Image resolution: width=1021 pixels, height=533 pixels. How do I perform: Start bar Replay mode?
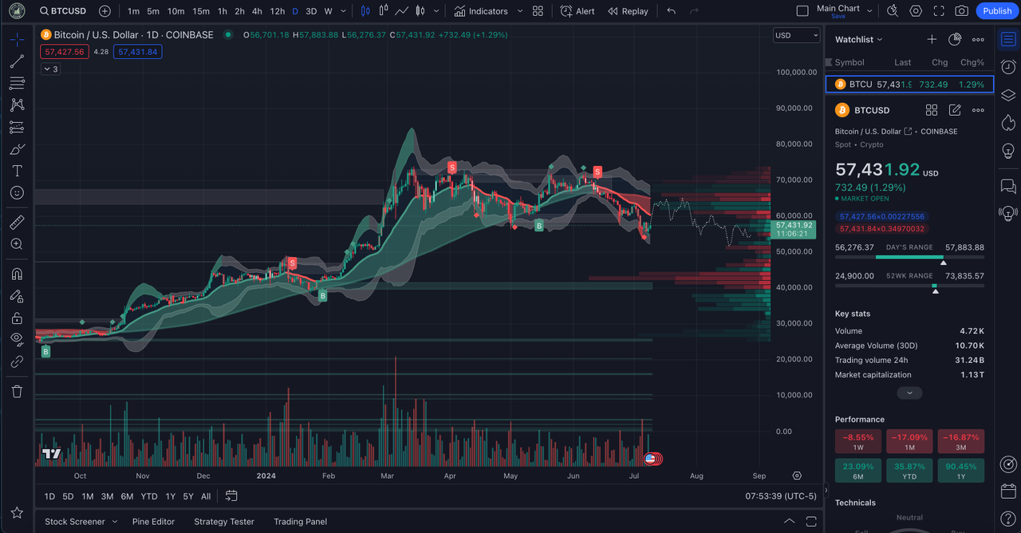pos(628,11)
